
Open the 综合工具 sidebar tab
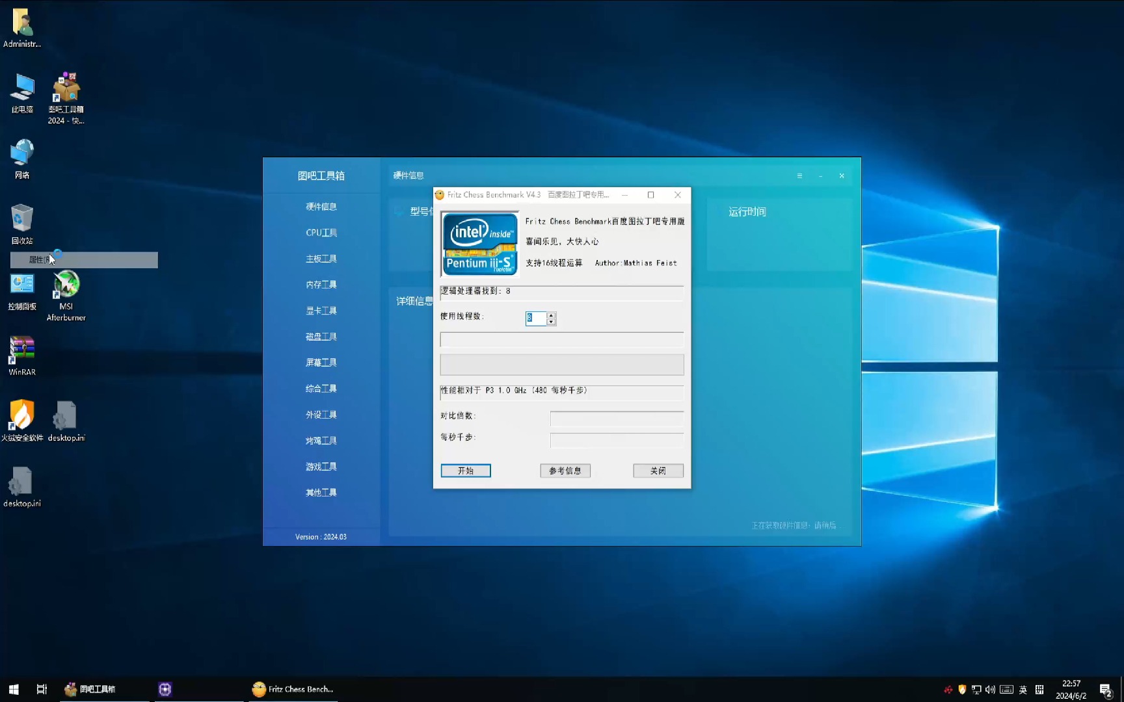321,389
